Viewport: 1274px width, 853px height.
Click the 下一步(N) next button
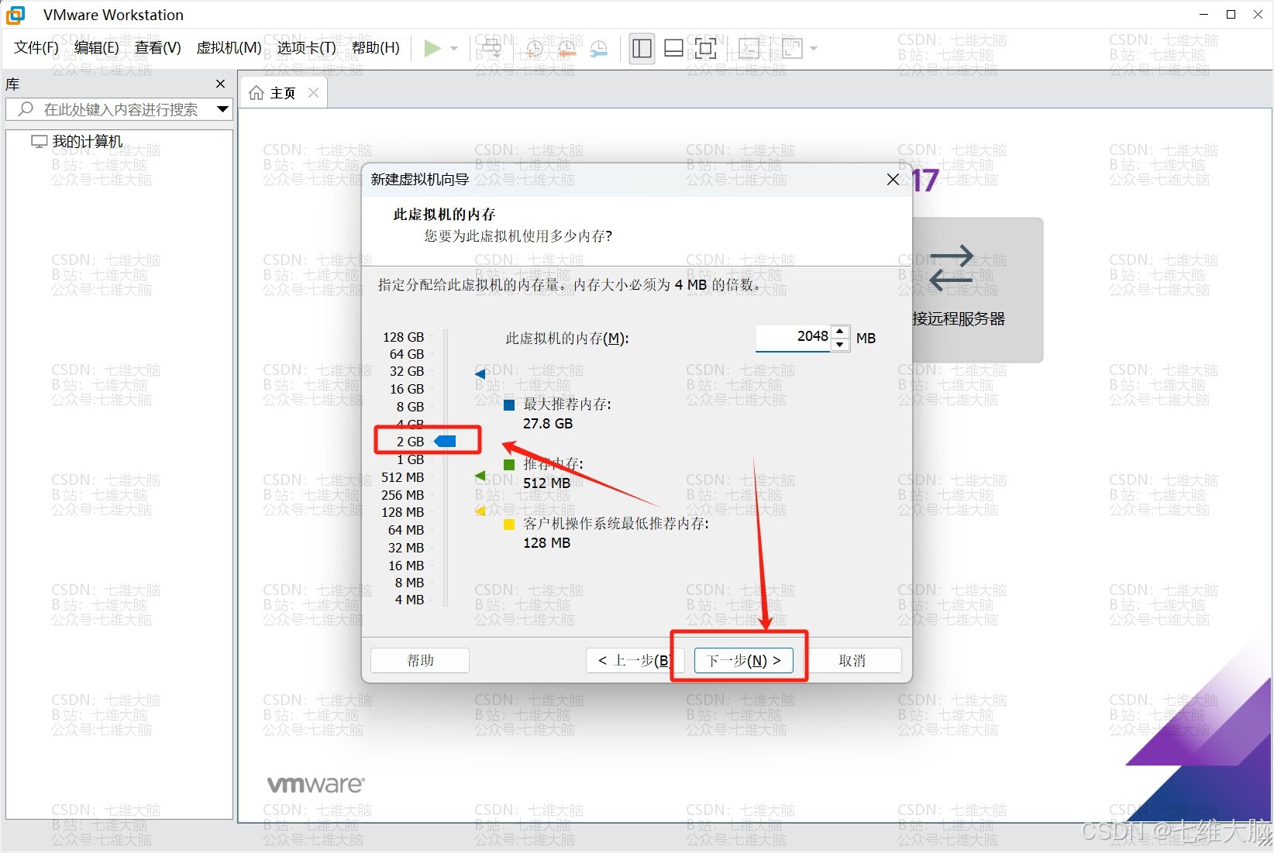tap(743, 660)
